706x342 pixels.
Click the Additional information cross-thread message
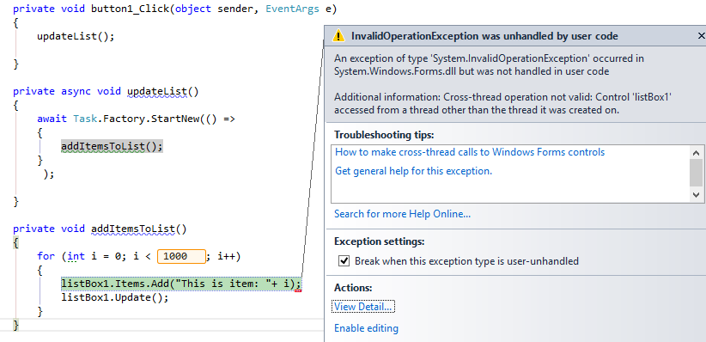click(503, 103)
